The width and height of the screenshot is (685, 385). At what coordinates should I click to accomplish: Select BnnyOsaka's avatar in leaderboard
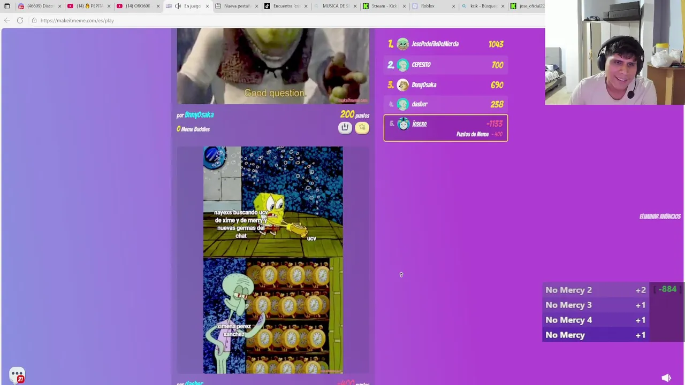coord(403,85)
